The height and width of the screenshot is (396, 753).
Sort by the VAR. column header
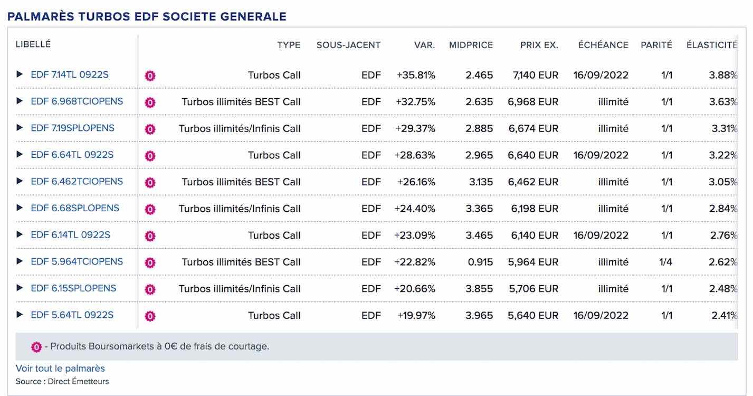point(425,45)
